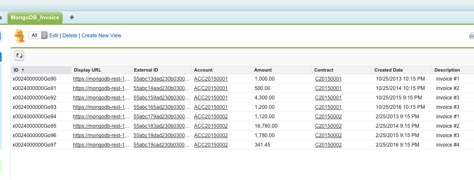Screen dimensions: 474x180
Task: Select ID cell x0024000000Go94
Action: coord(34,117)
